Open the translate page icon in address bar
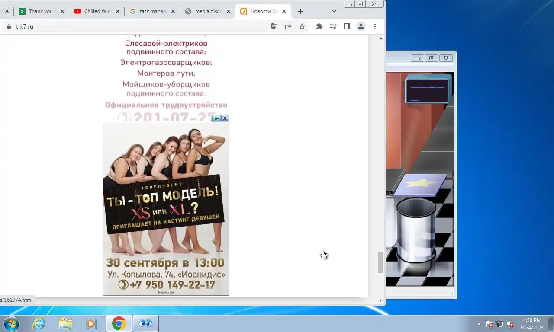This screenshot has width=554, height=332. click(x=274, y=26)
